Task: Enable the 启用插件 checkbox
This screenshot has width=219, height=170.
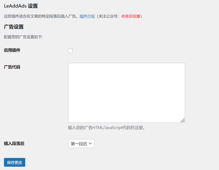Action: coord(70,51)
